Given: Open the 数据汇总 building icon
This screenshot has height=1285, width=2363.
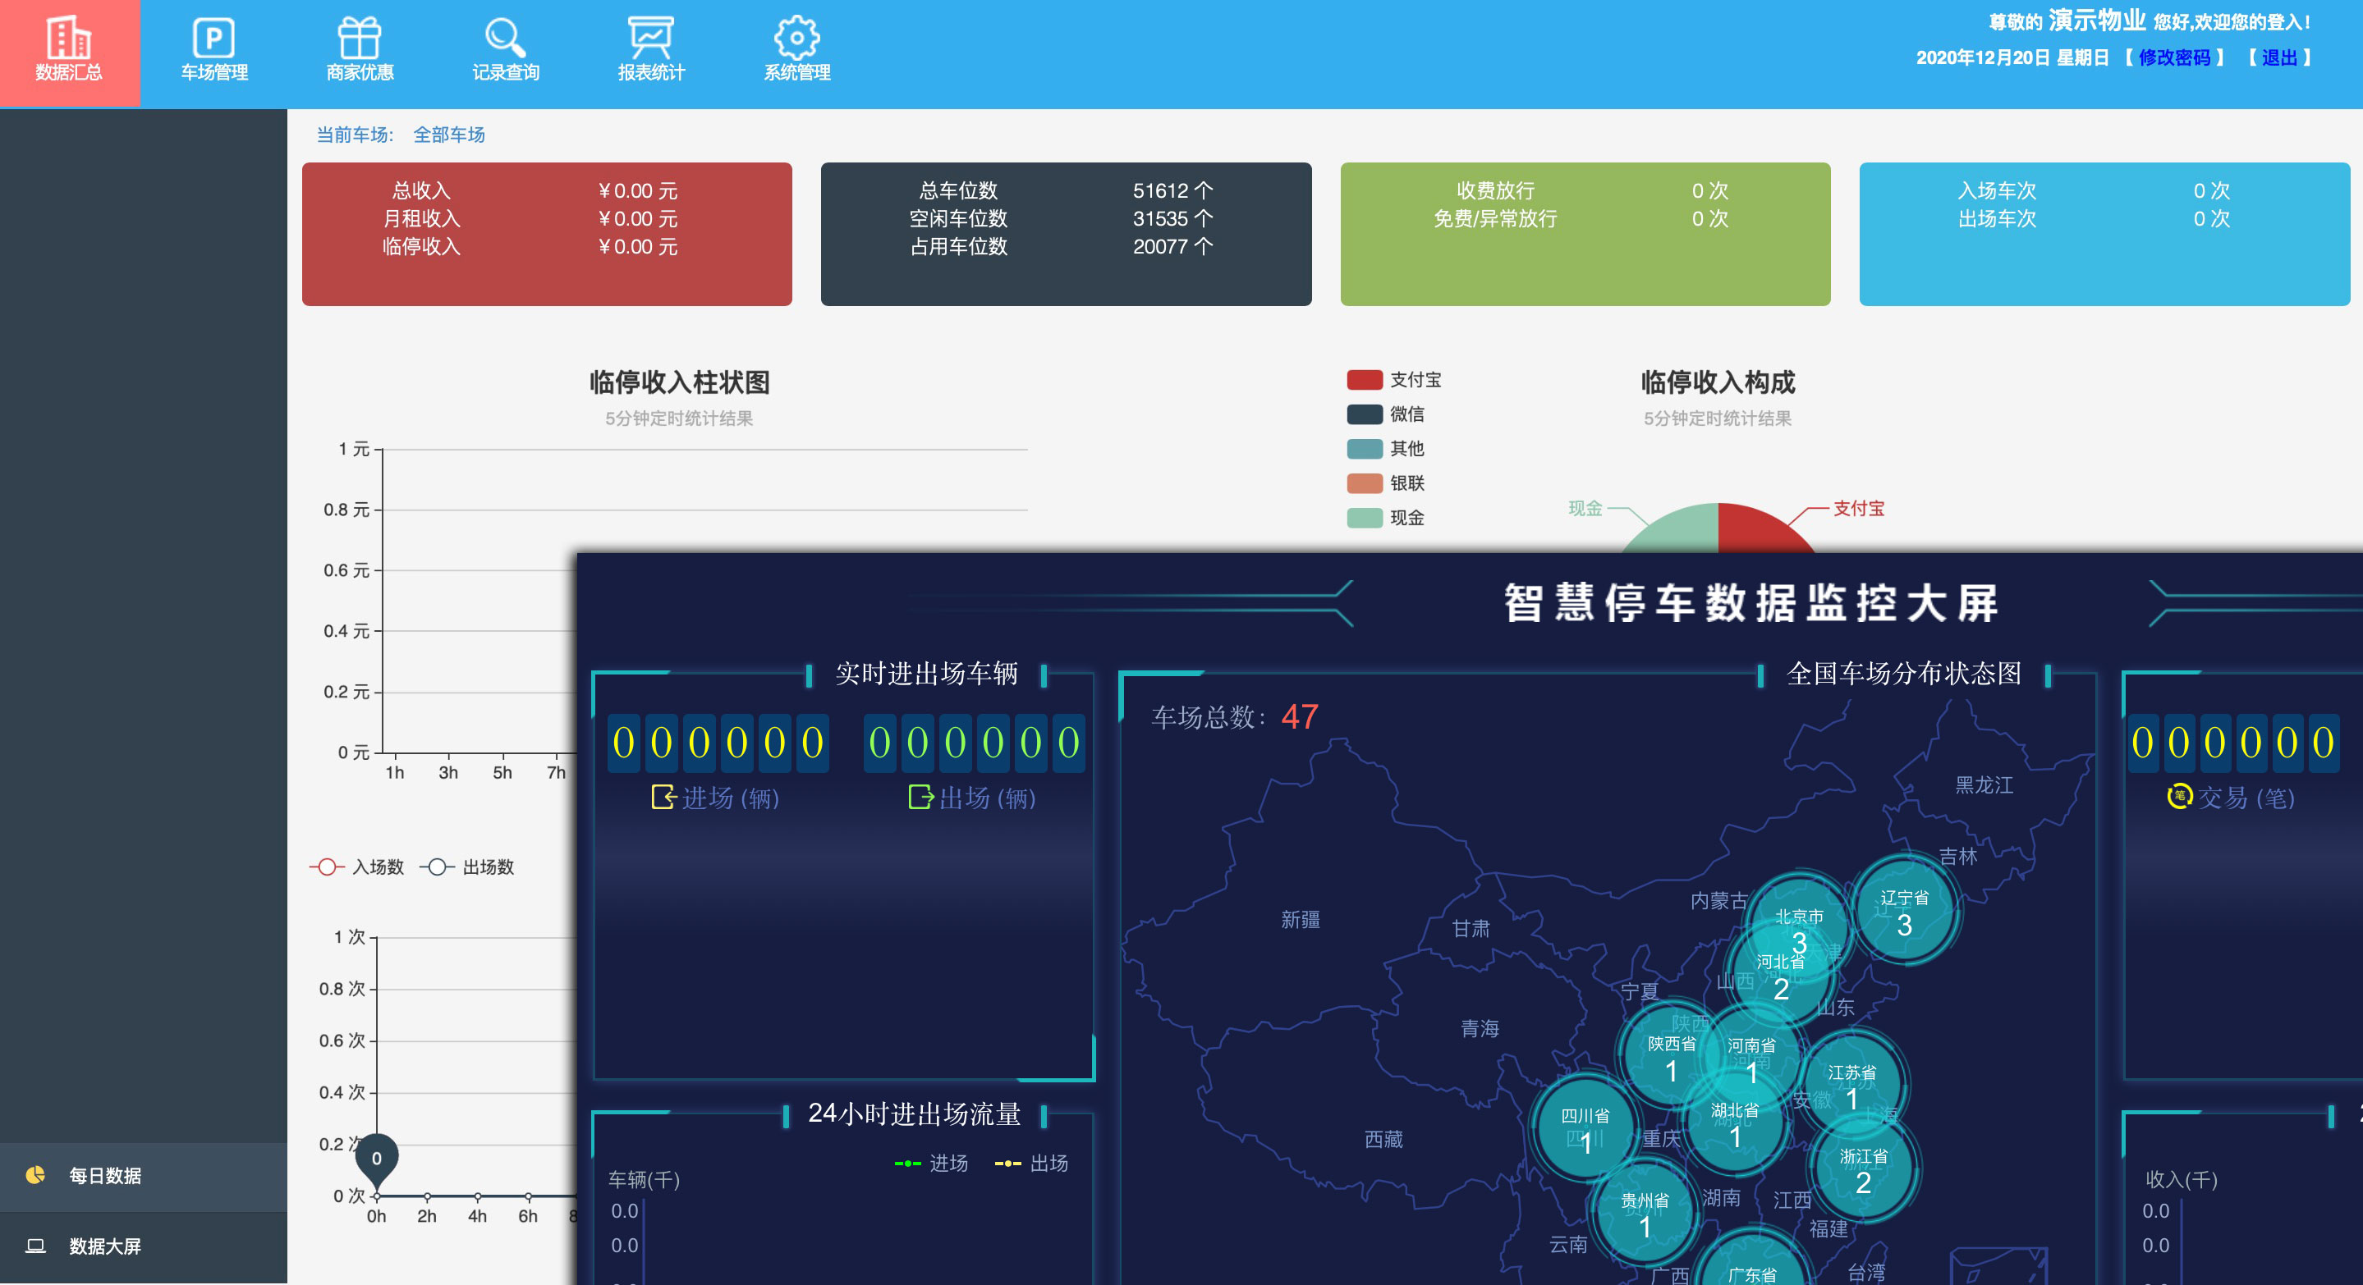Looking at the screenshot, I should click(x=69, y=38).
